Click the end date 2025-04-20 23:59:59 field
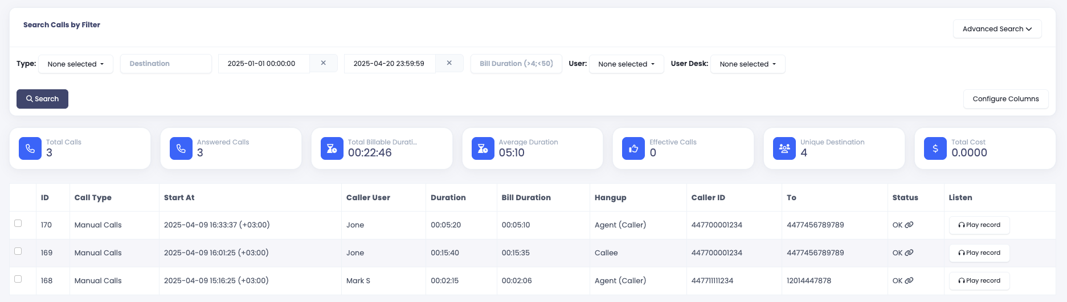The height and width of the screenshot is (302, 1067). pyautogui.click(x=390, y=64)
